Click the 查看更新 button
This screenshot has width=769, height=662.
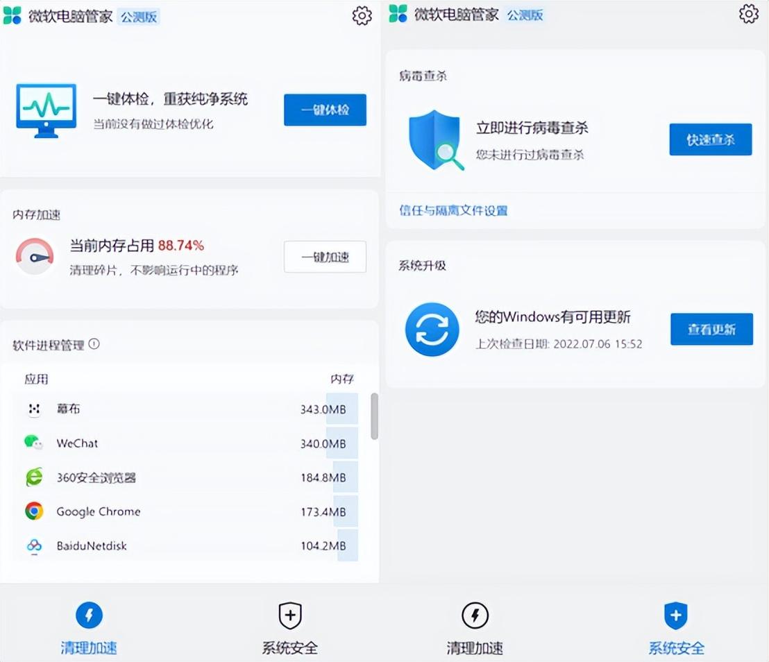pos(711,329)
